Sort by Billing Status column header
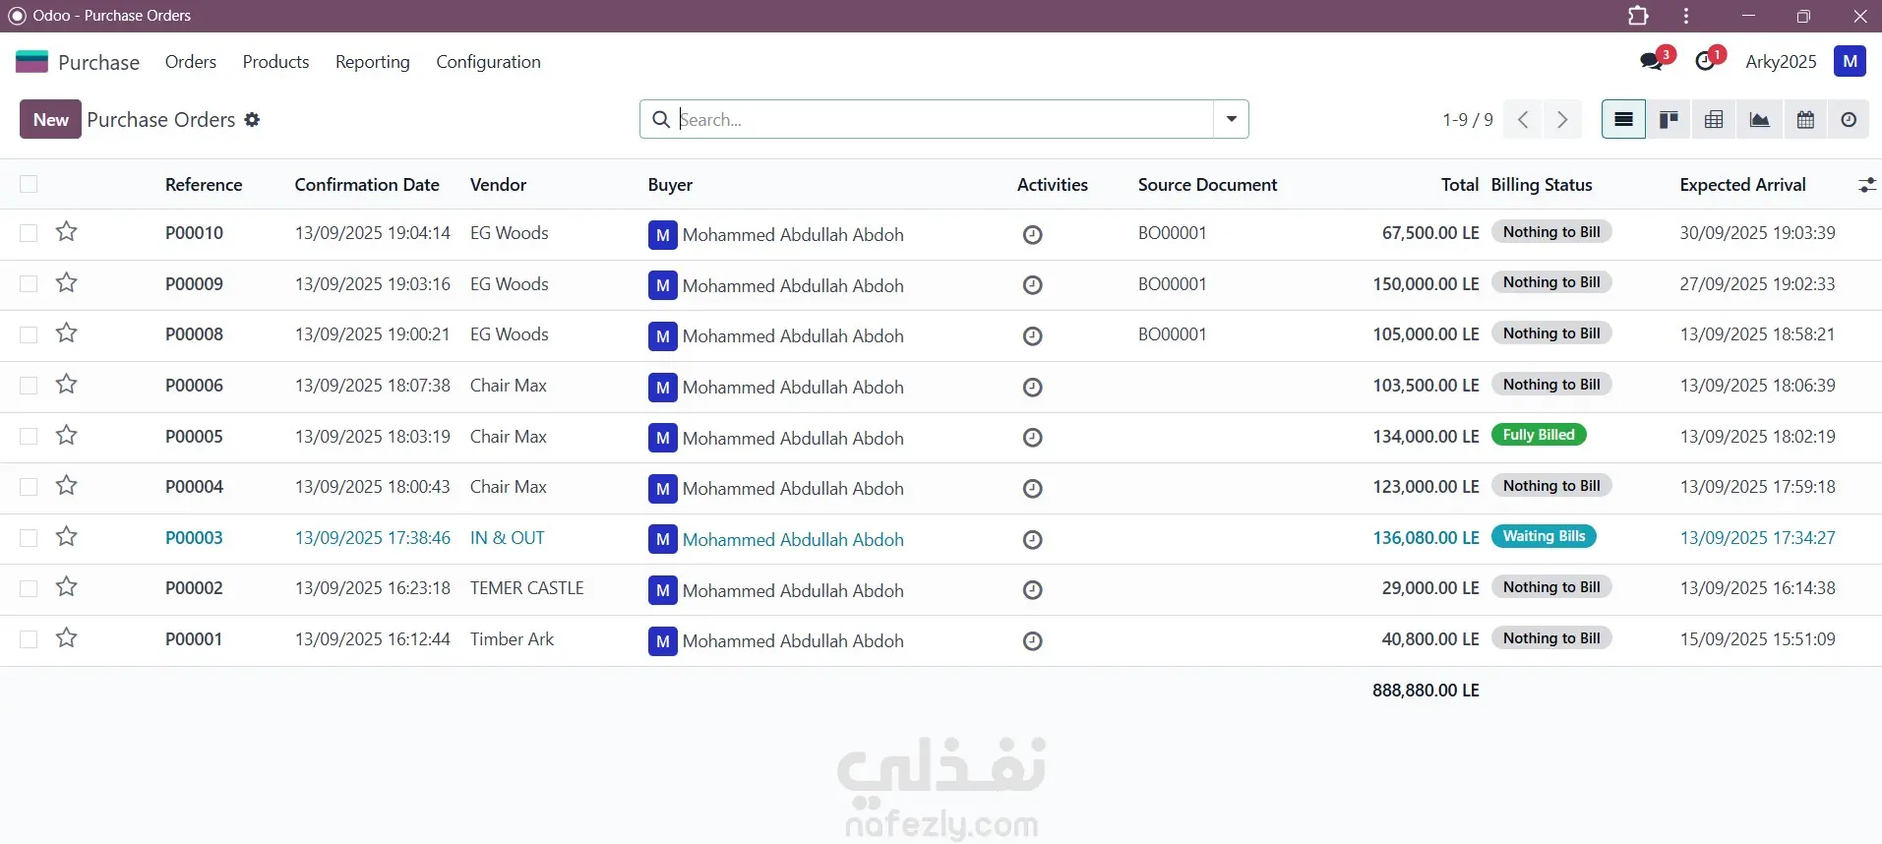This screenshot has height=844, width=1882. point(1542,185)
